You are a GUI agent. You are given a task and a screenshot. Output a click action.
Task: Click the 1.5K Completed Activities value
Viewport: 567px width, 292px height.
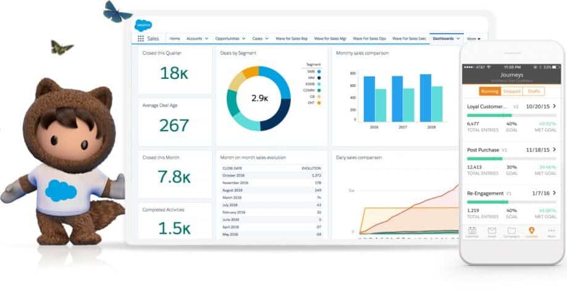click(x=174, y=228)
